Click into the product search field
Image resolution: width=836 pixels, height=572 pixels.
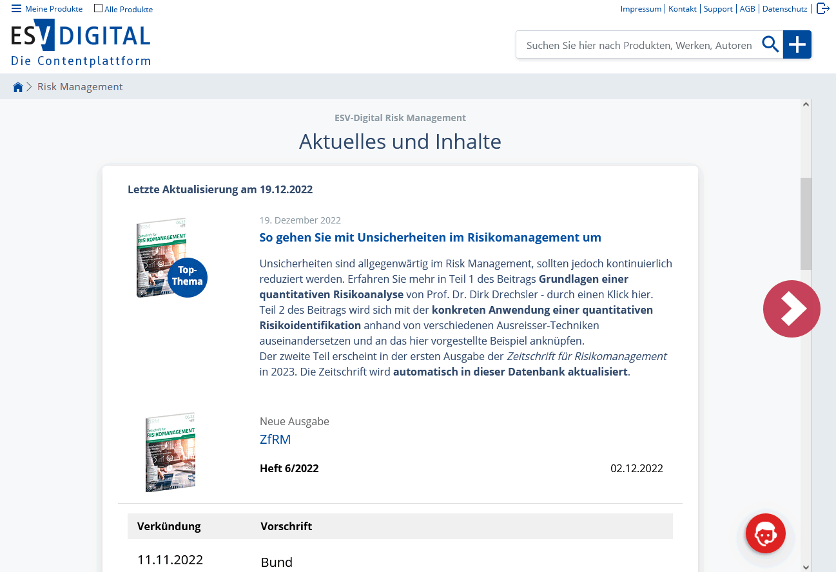pos(638,45)
